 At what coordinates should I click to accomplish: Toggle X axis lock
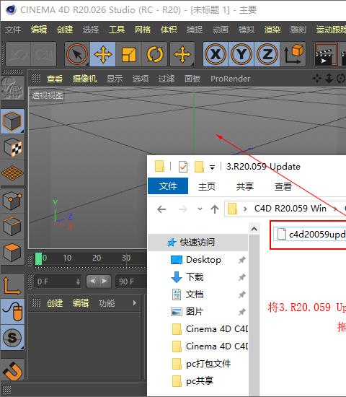(216, 54)
